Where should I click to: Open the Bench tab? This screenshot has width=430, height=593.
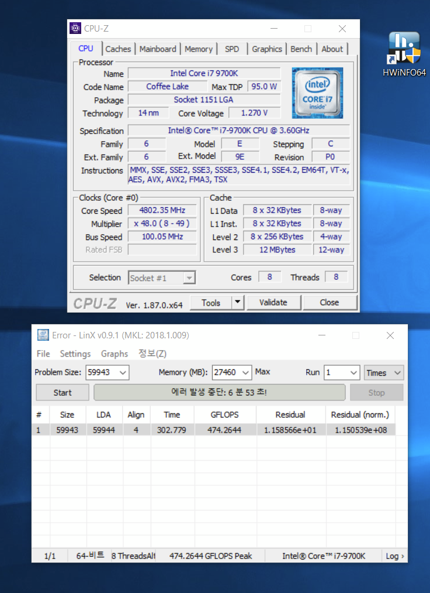pyautogui.click(x=301, y=49)
